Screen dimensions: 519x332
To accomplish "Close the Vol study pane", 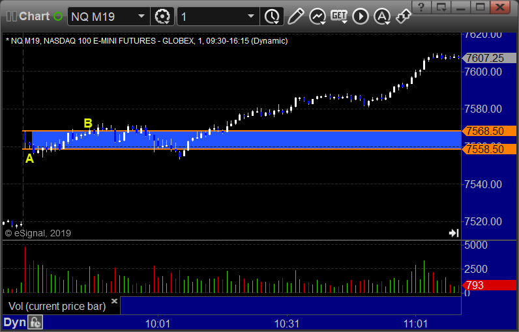I will coord(114,301).
